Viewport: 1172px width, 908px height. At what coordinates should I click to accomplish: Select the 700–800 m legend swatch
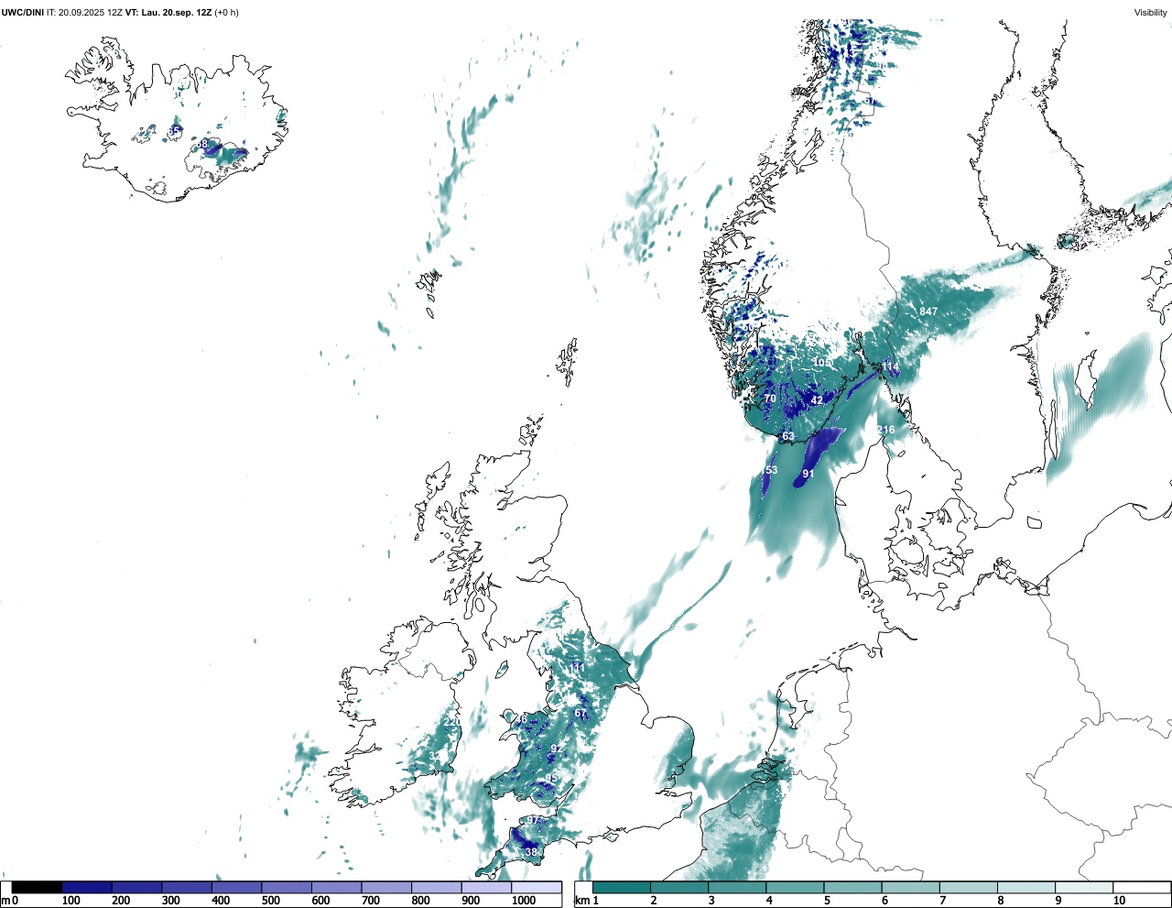coord(386,887)
